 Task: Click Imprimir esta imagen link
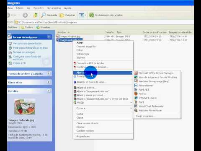point(24,52)
